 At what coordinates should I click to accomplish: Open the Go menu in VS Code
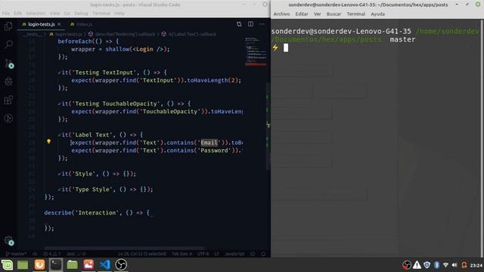67,14
